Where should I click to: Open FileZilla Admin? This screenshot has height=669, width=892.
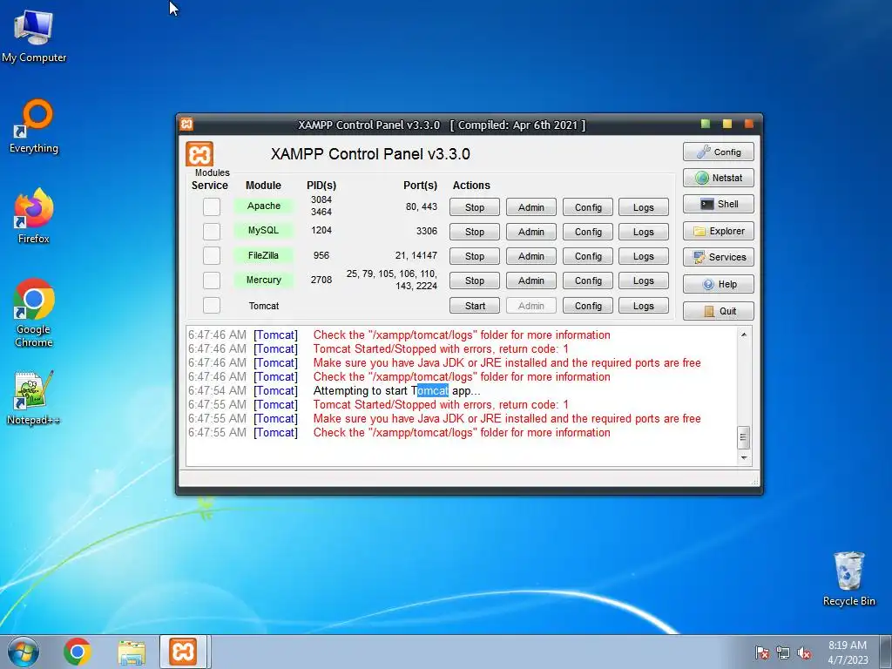[x=531, y=256]
